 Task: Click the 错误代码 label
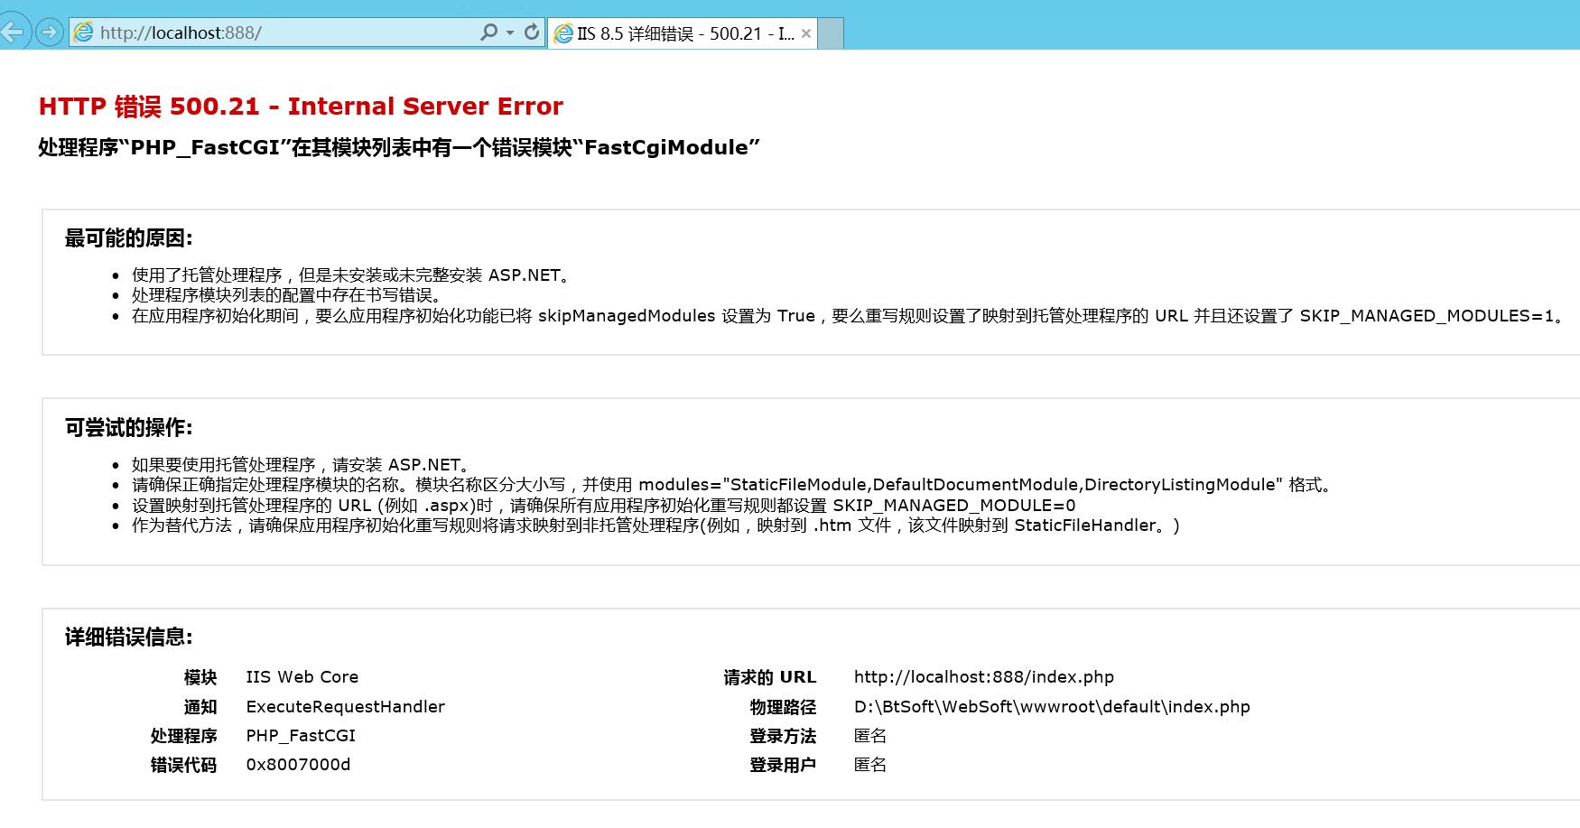point(184,765)
